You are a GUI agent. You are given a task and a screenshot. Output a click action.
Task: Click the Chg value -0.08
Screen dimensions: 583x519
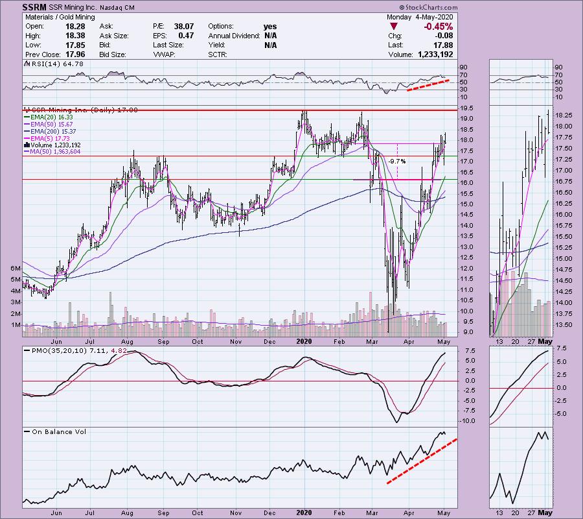[444, 36]
